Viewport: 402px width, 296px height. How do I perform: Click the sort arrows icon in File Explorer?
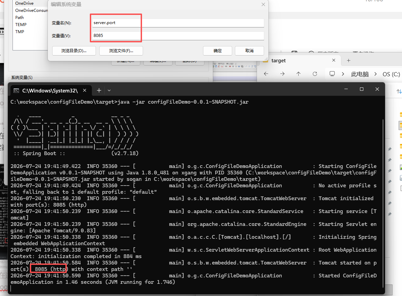coord(399,91)
